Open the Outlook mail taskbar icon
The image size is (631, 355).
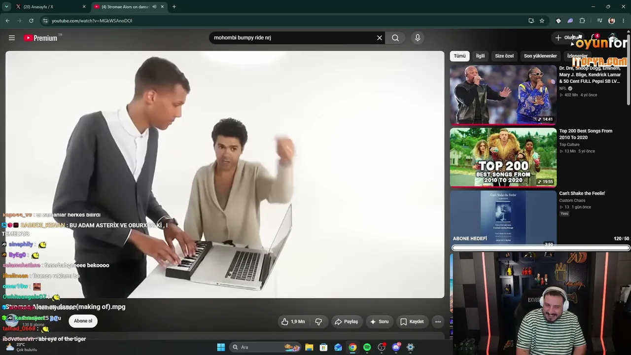tap(338, 347)
